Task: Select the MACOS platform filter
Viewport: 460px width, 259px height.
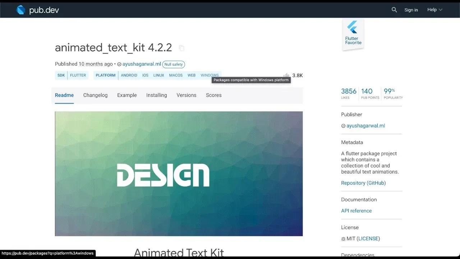Action: [x=176, y=75]
